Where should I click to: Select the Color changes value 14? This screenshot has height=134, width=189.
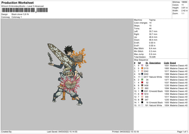[150, 23]
